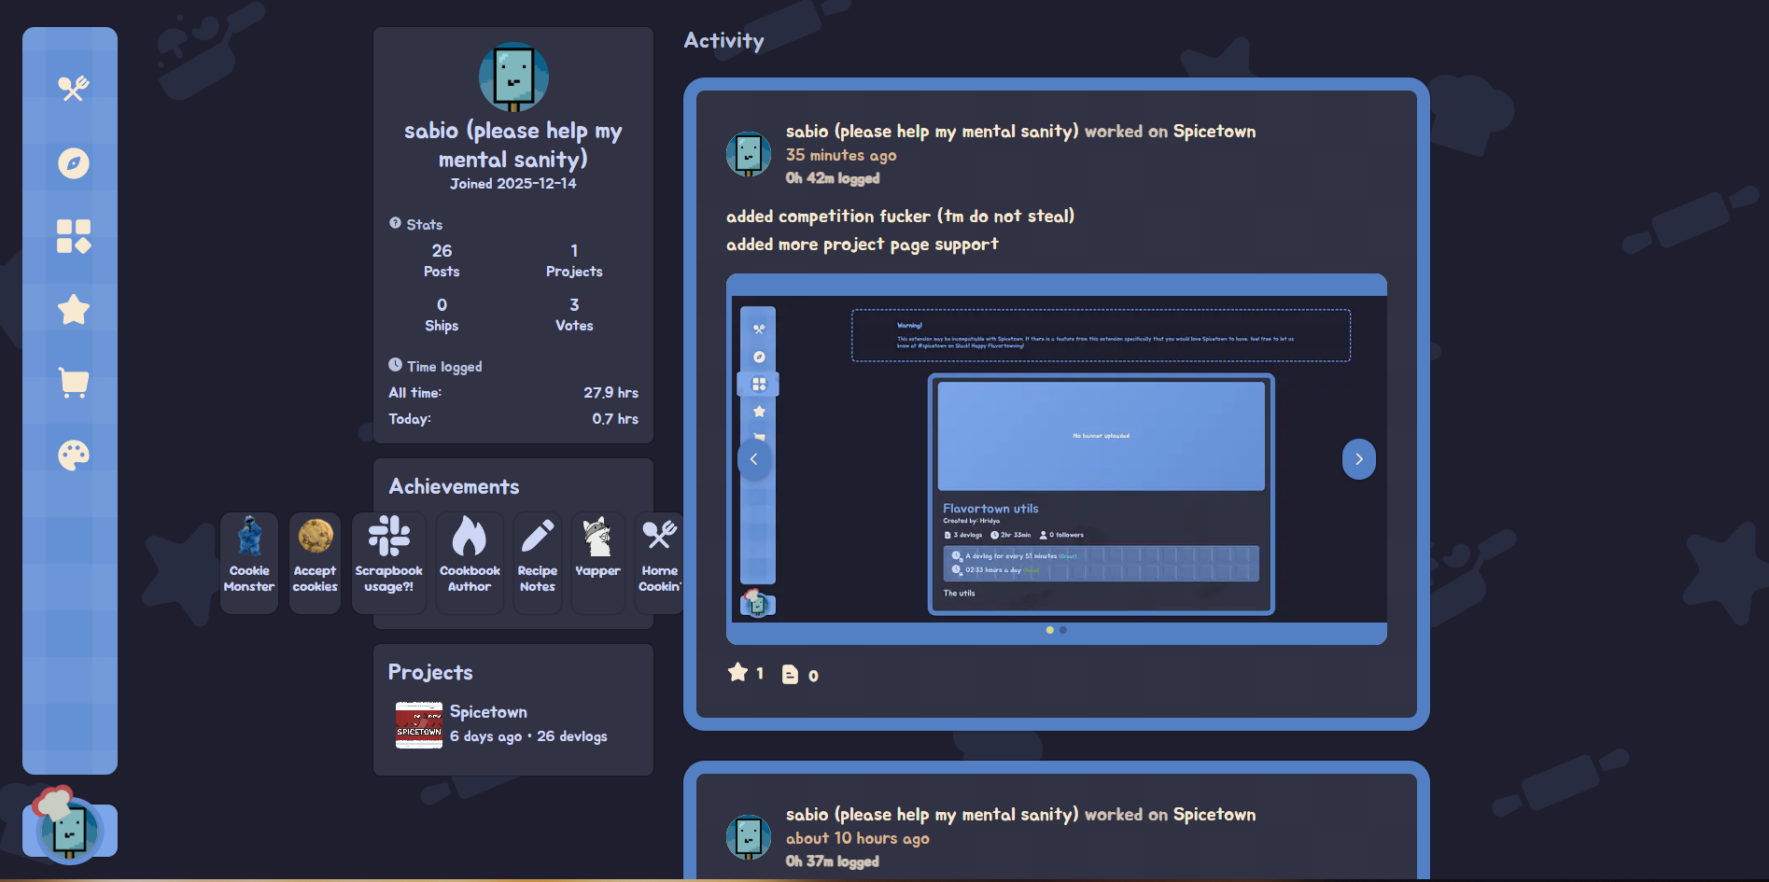1769x882 pixels.
Task: Open the compass Explore sidebar icon
Action: point(73,163)
